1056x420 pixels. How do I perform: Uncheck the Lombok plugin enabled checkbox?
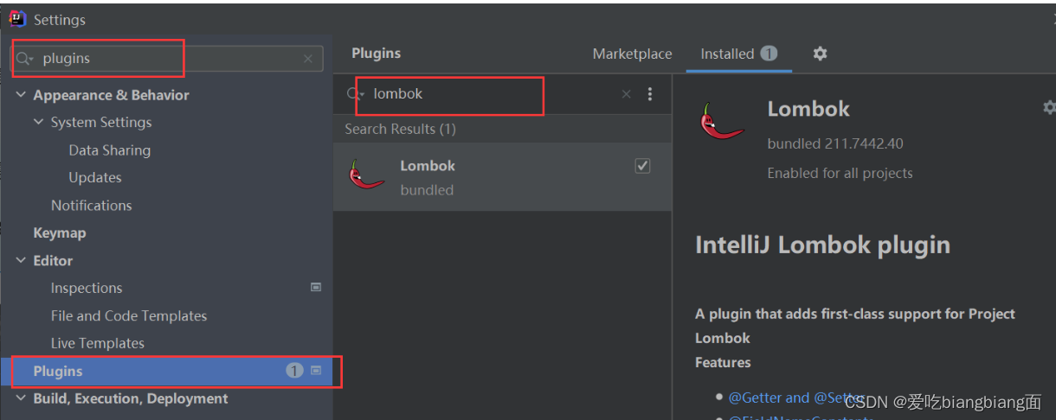[x=642, y=166]
